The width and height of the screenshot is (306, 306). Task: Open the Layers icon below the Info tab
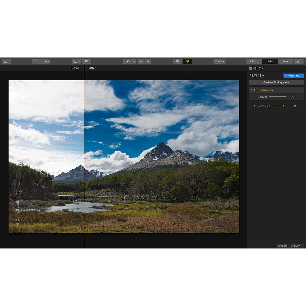(255, 68)
